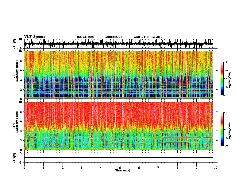The height and width of the screenshot is (188, 243).
Task: Select the ch.2 "Frequency (kHz)" axis label
Action: (17, 122)
